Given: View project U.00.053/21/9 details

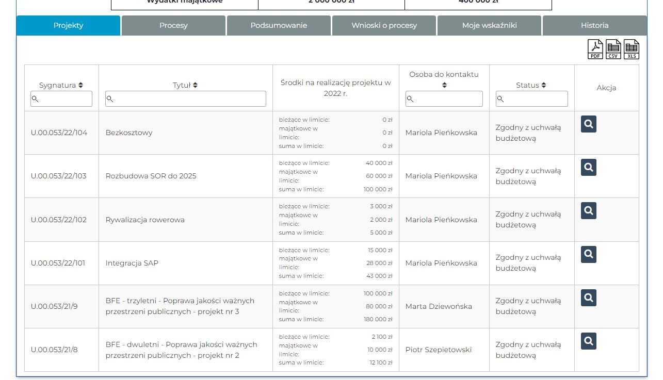Looking at the screenshot, I should point(589,298).
